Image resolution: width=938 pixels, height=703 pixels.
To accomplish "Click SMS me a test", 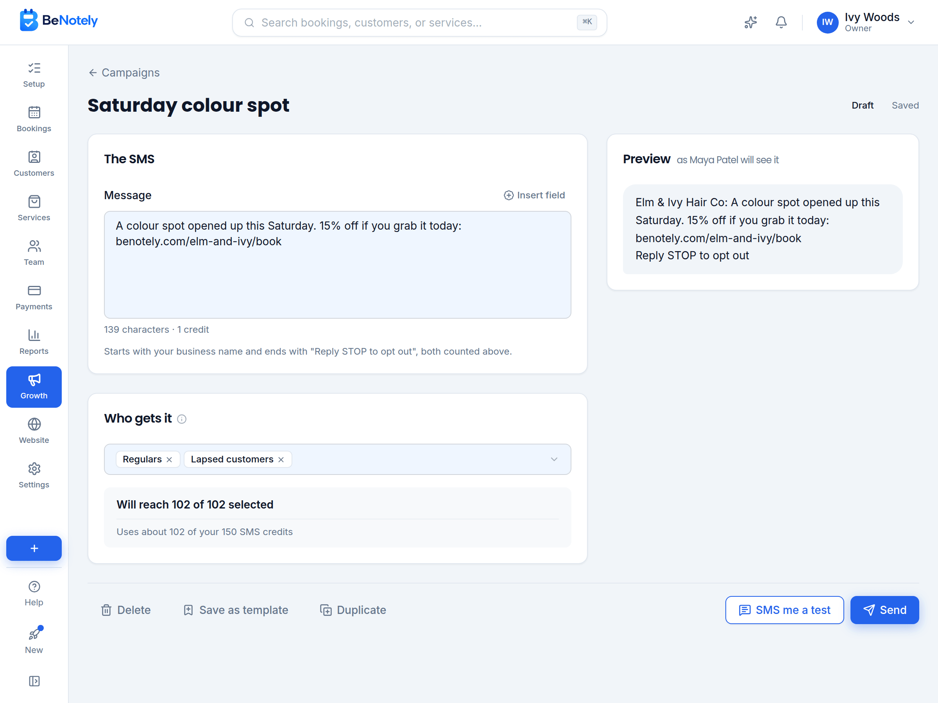I will (784, 610).
